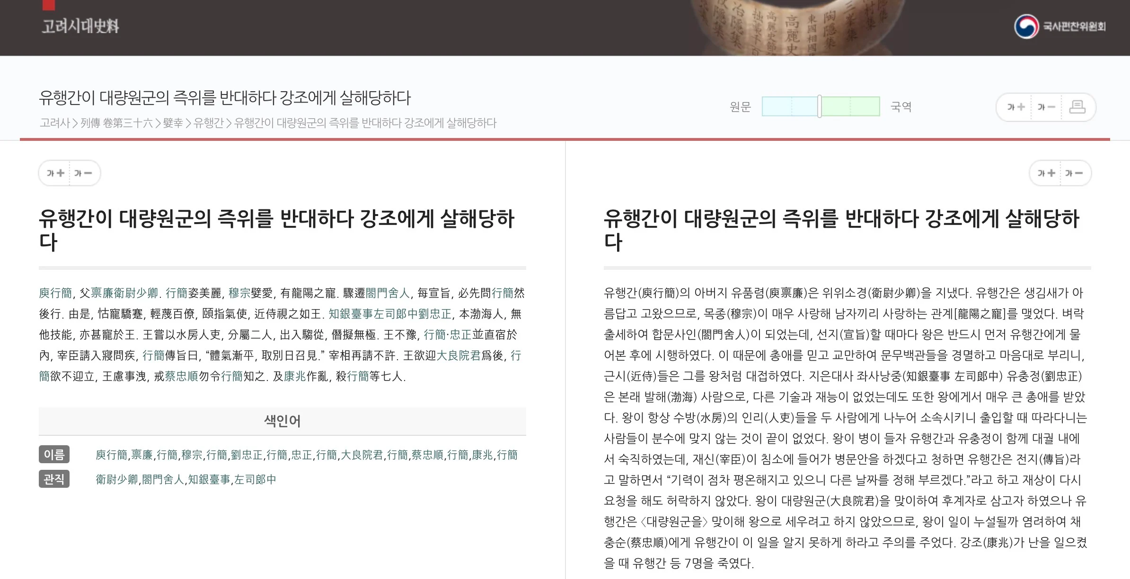Select the 국역 label beside the slider
Viewport: 1130px width, 579px height.
tap(901, 107)
